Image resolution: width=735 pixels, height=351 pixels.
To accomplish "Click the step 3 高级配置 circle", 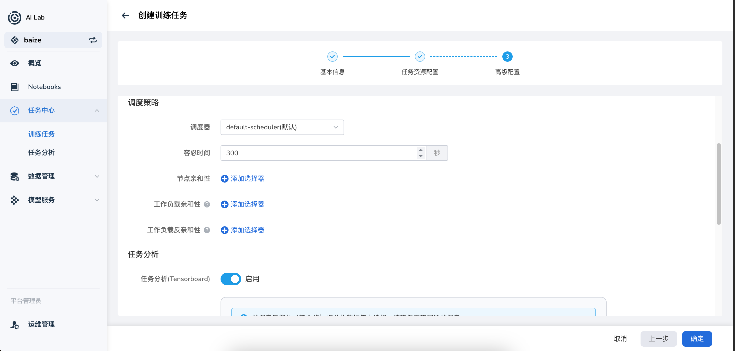I will click(x=507, y=57).
